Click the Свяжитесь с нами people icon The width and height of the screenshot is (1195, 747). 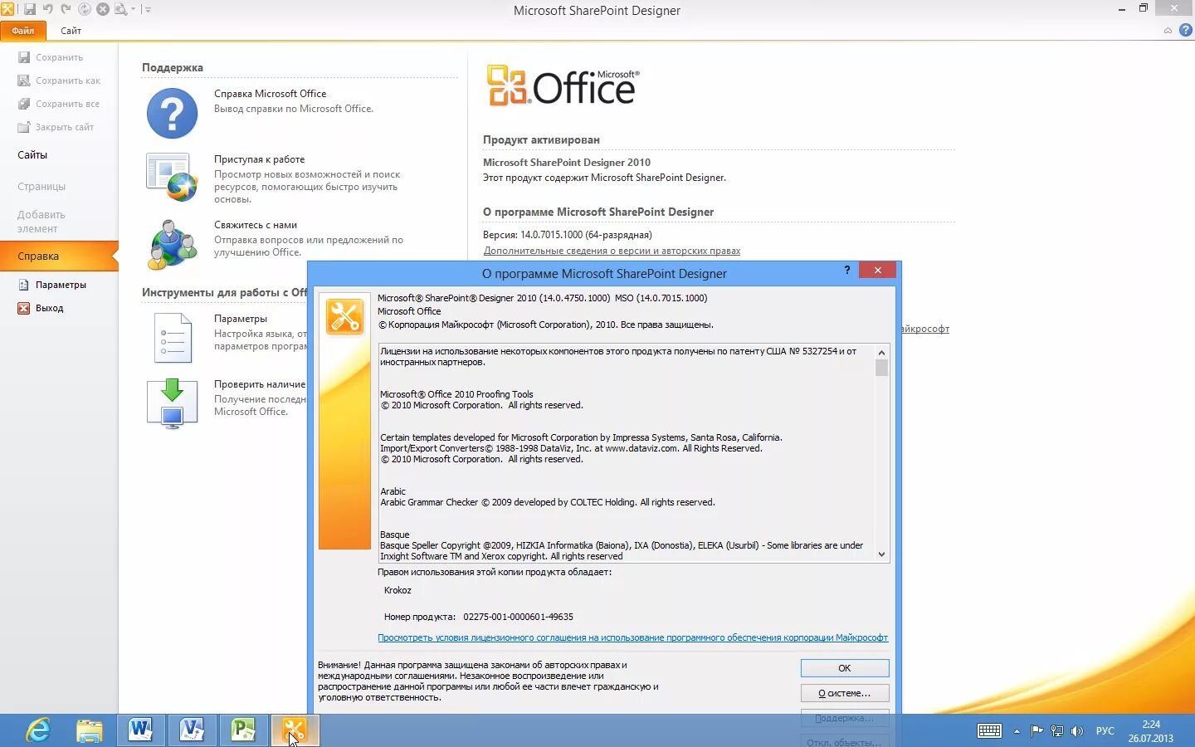[x=172, y=245]
